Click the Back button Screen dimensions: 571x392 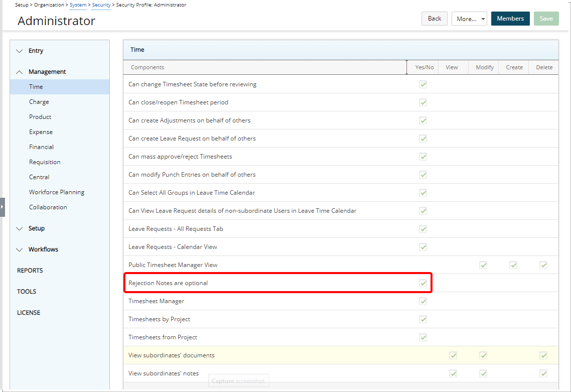[x=435, y=19]
